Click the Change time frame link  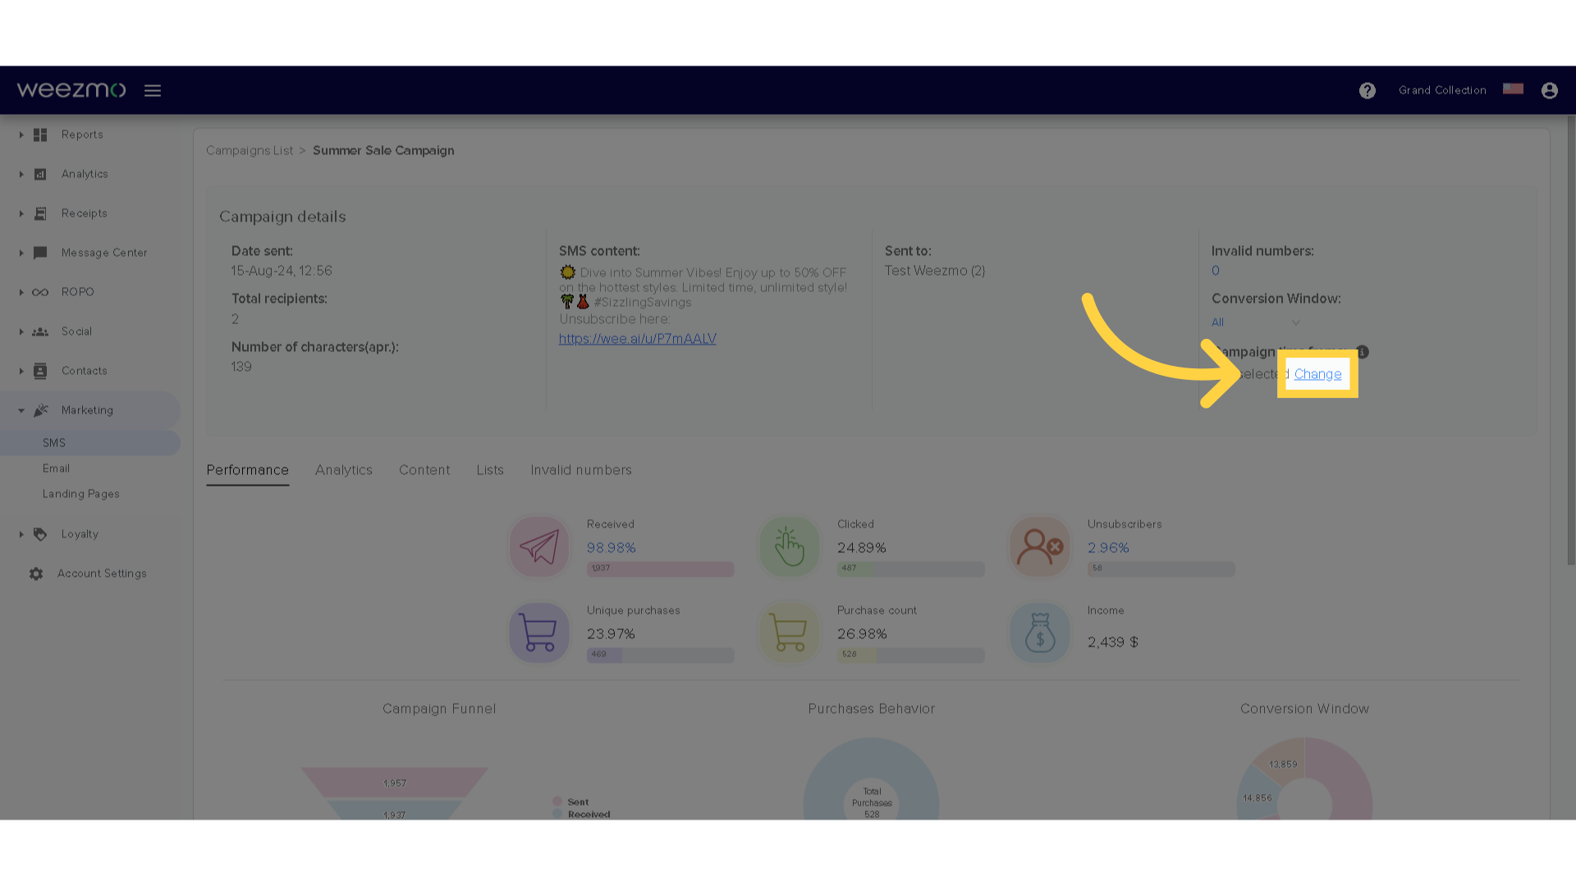[x=1317, y=374]
